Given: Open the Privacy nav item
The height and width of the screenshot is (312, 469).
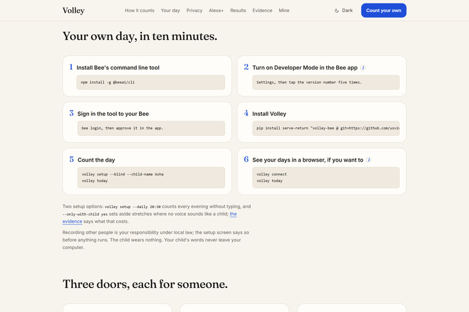Looking at the screenshot, I should point(194,10).
